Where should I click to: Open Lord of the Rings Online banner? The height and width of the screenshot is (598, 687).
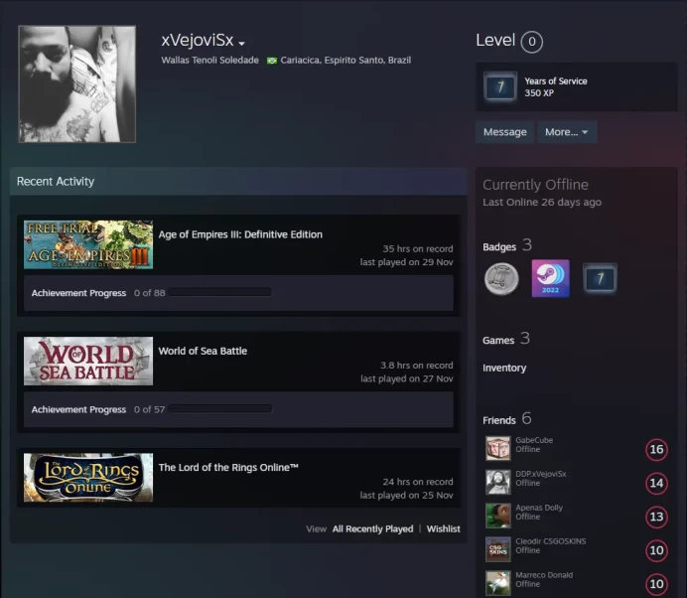pos(88,478)
